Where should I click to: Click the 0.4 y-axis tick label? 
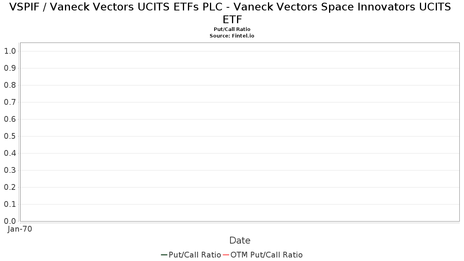(10, 153)
